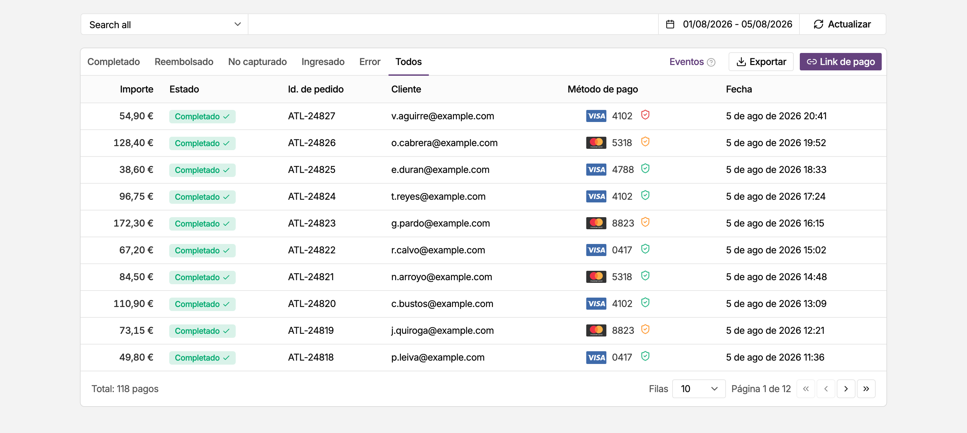
Task: Click the amount 110,90 €
Action: click(133, 303)
